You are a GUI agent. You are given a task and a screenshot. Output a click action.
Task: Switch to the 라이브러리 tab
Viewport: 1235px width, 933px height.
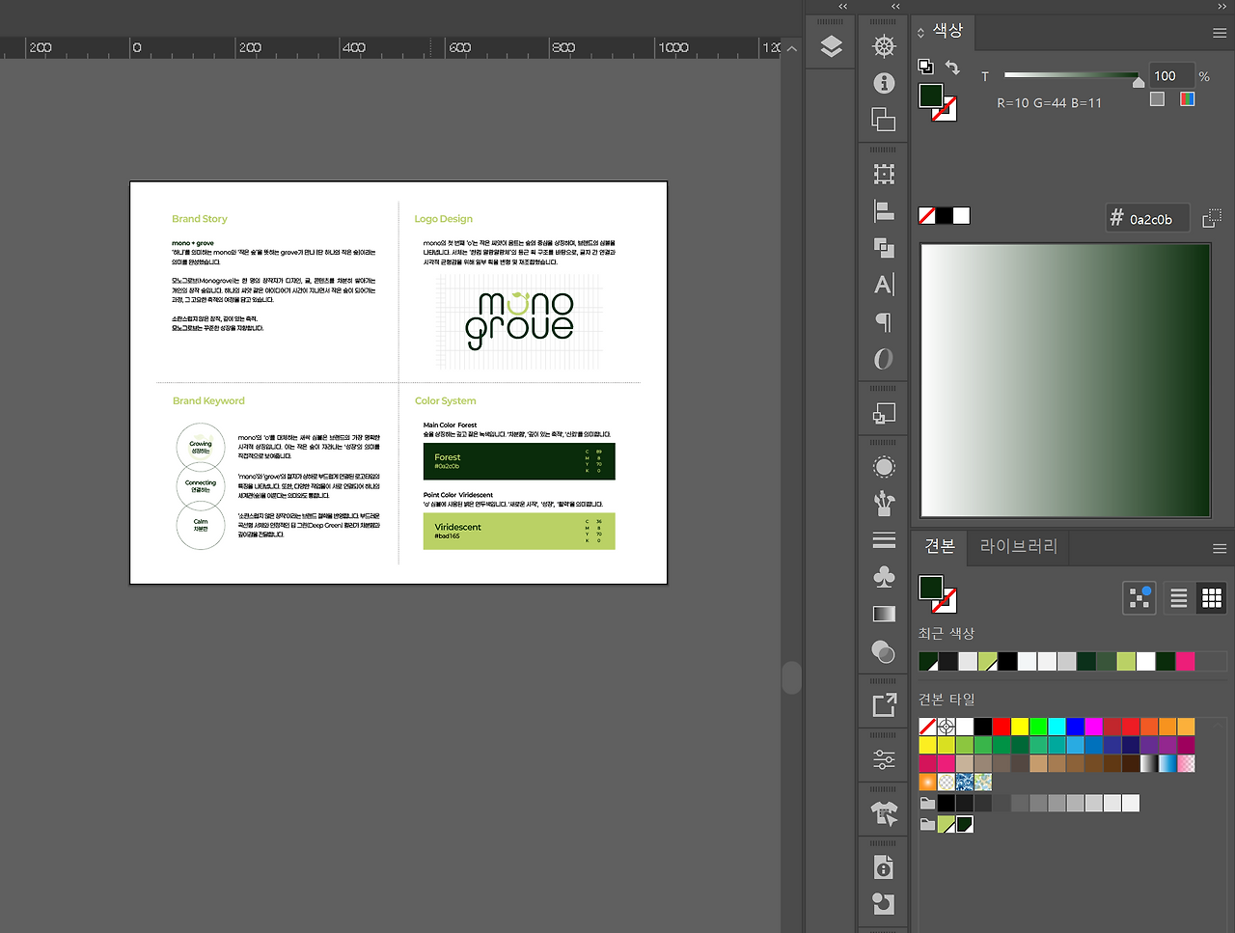pyautogui.click(x=1019, y=546)
